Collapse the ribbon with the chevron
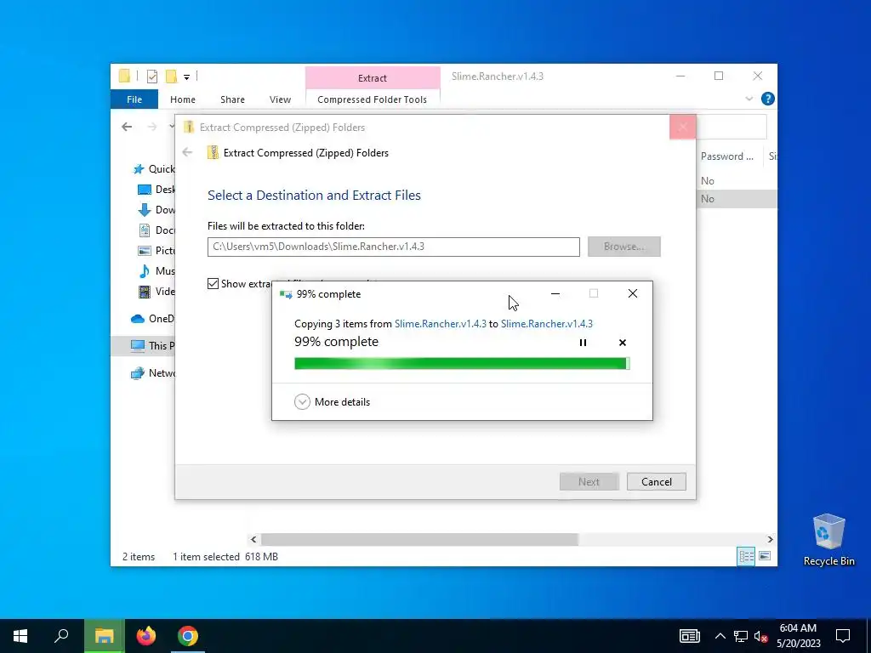871x653 pixels. coord(749,99)
